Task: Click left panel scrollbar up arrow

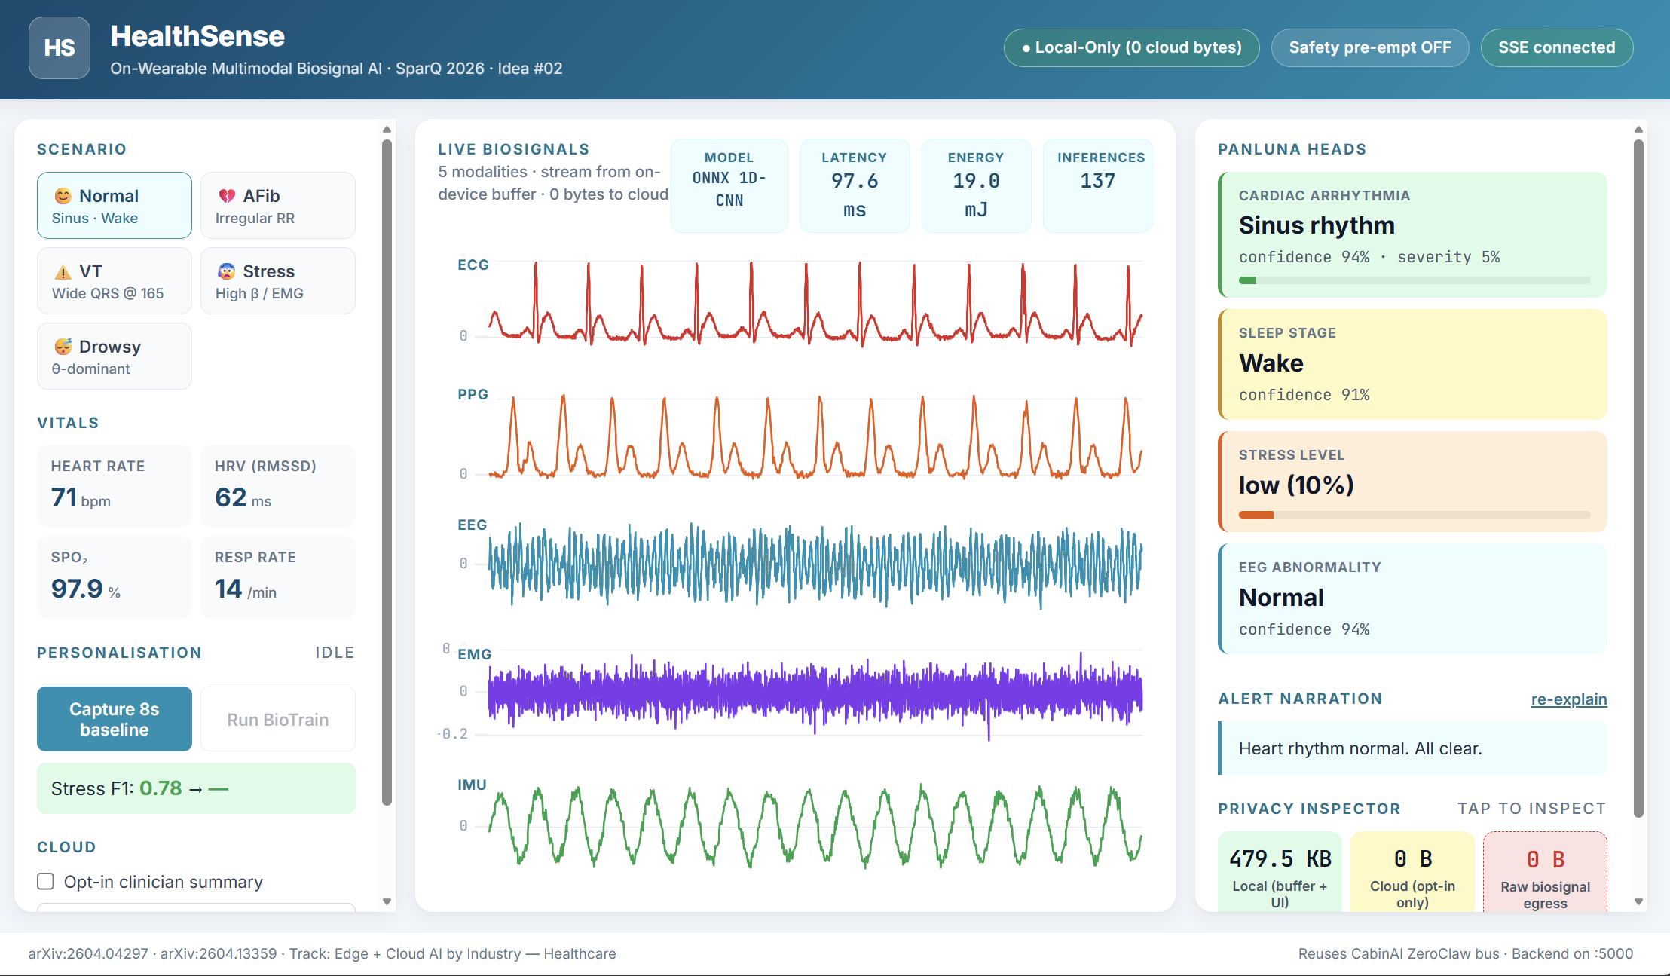Action: (x=387, y=130)
